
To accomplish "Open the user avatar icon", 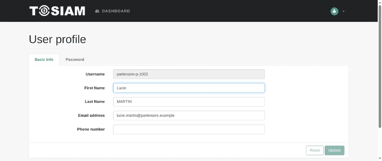I will [x=334, y=11].
